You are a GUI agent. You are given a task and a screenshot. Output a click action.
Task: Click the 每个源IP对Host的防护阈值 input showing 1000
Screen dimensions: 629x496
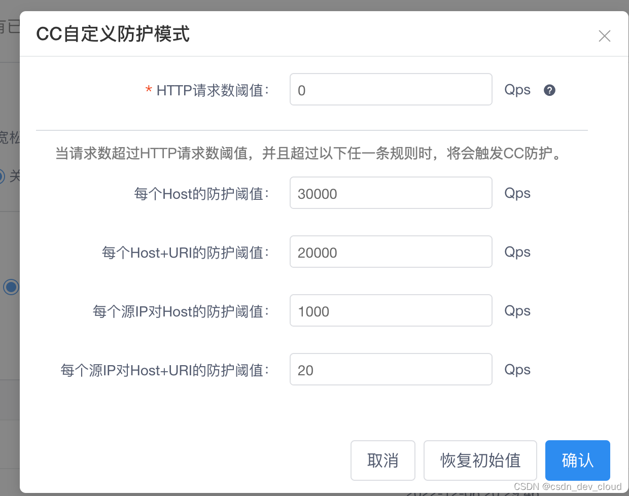pyautogui.click(x=391, y=310)
